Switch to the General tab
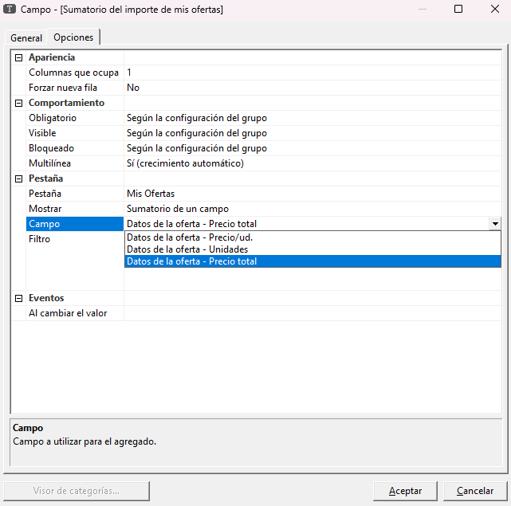 [26, 38]
